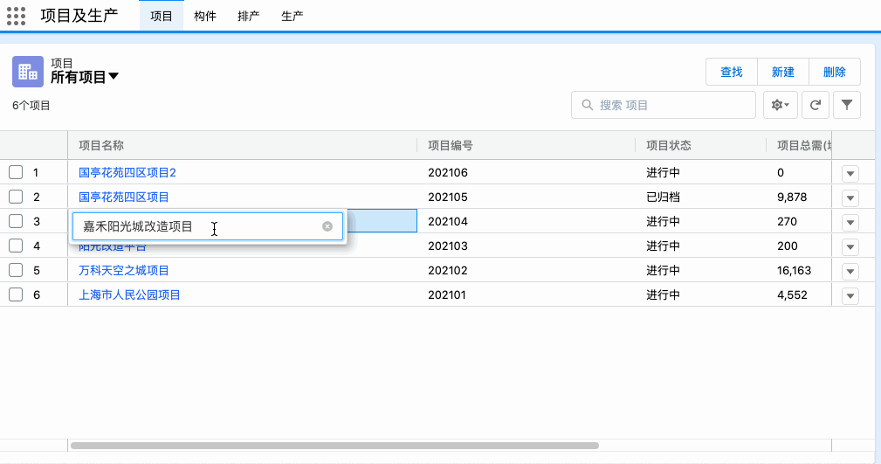Click the 200 total demand cell
Viewport: 881px width, 464px height.
coord(788,246)
